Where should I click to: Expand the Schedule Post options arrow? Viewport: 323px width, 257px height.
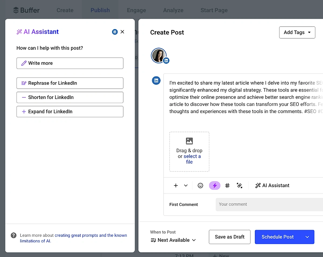pos(307,237)
